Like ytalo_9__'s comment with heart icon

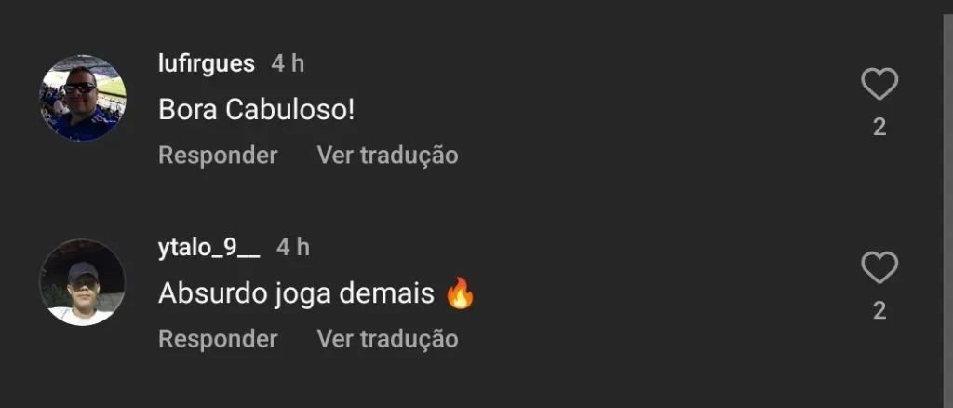coord(879,267)
